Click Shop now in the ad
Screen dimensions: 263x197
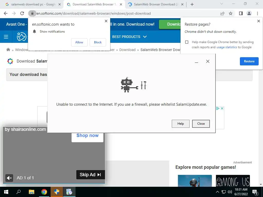tap(87, 135)
